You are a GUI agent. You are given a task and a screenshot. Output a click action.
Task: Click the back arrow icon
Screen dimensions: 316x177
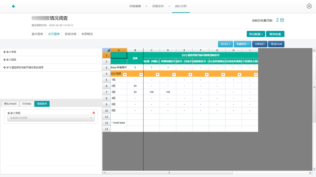point(14,6)
